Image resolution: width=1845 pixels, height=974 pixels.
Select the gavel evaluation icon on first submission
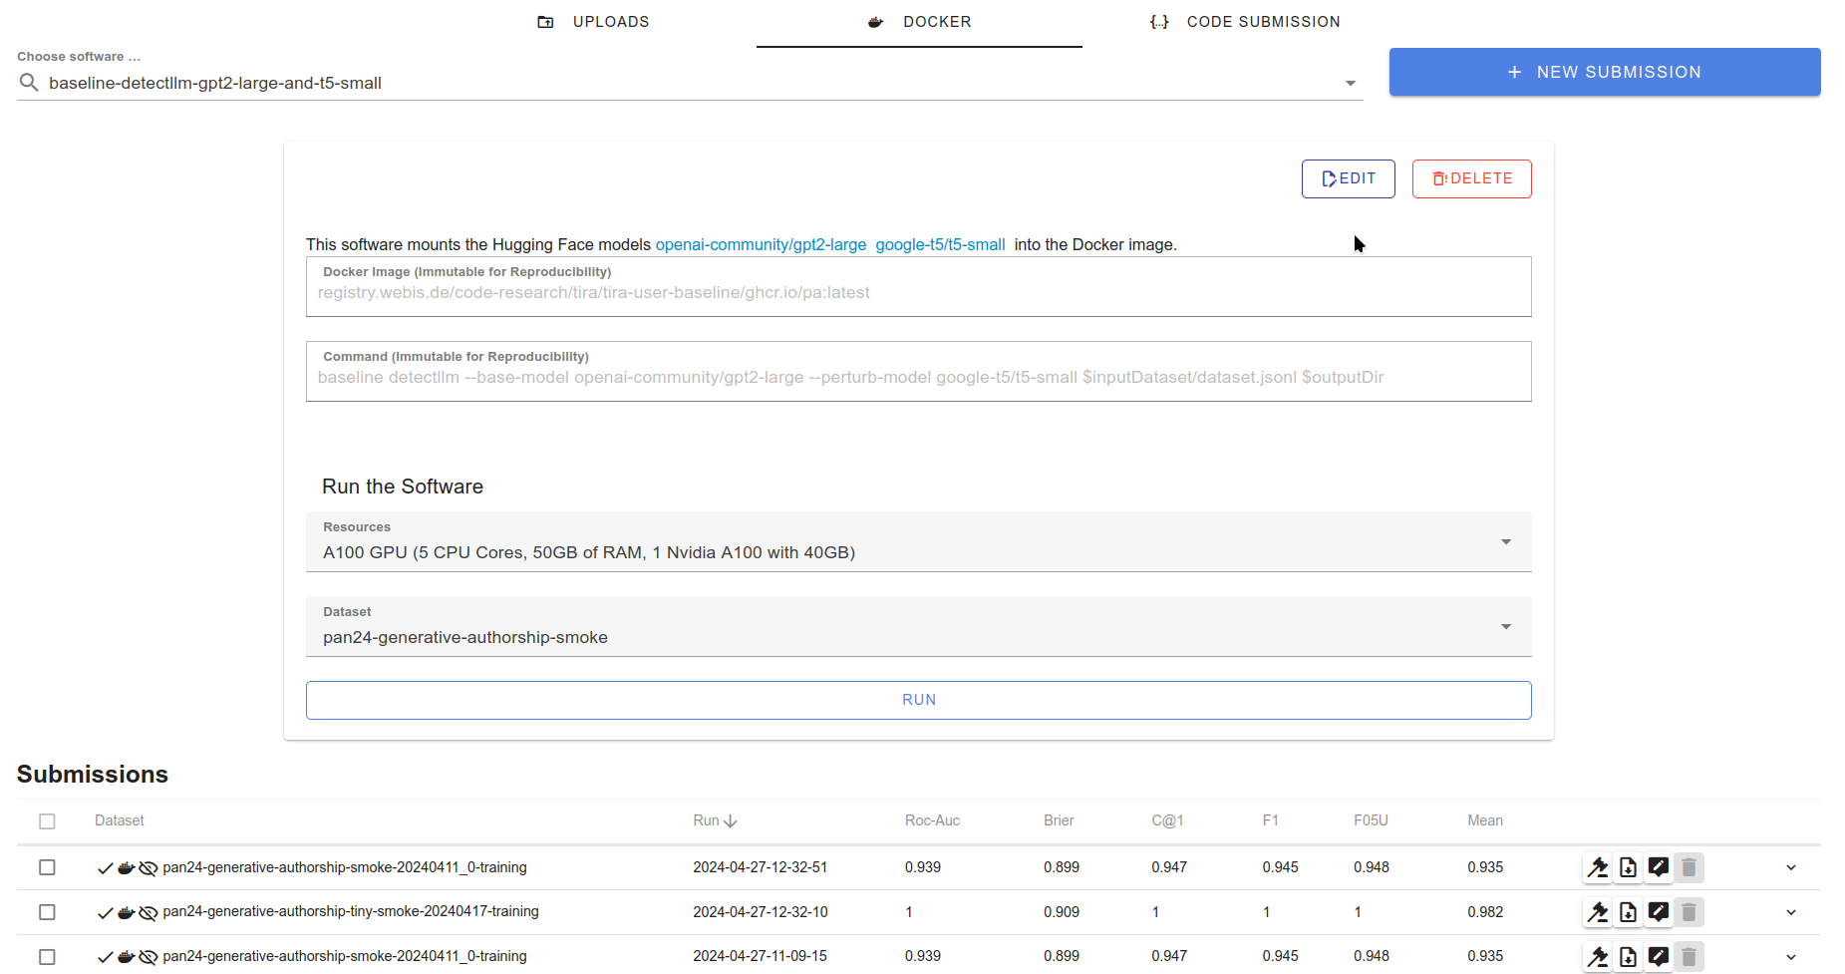[x=1598, y=867]
